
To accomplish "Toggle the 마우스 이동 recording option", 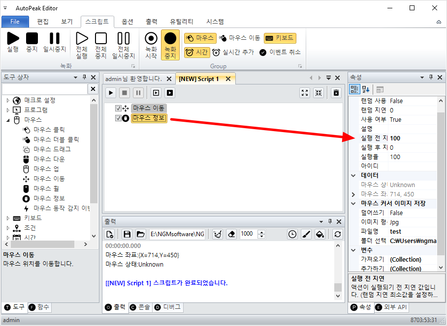I will point(240,38).
